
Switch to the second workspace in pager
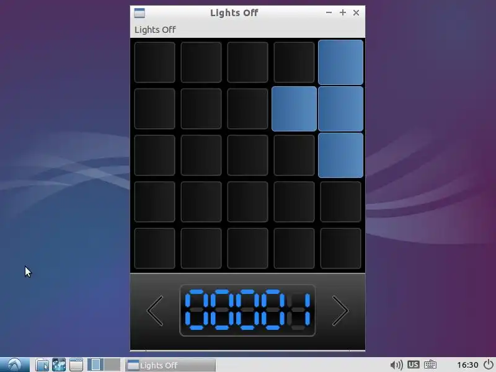click(112, 365)
